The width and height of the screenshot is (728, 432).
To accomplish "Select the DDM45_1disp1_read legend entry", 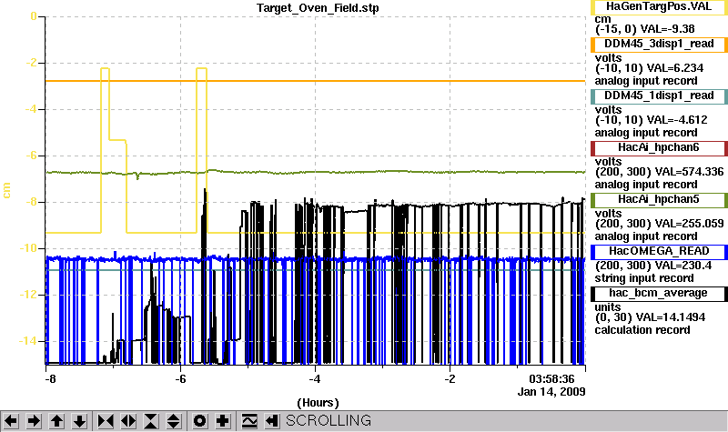I will pos(659,96).
